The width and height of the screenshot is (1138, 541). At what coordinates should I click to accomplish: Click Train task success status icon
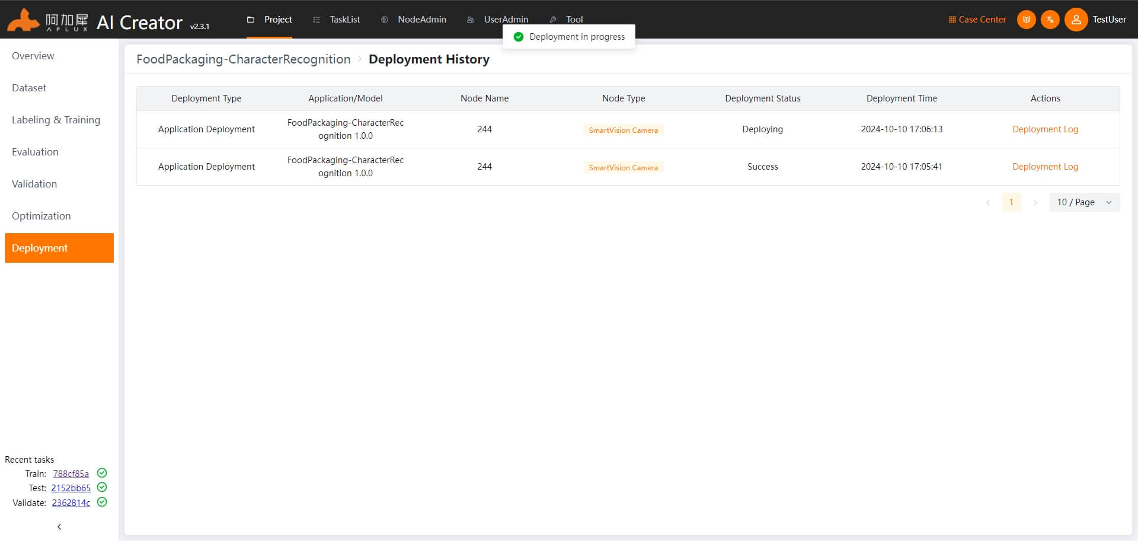(x=102, y=473)
